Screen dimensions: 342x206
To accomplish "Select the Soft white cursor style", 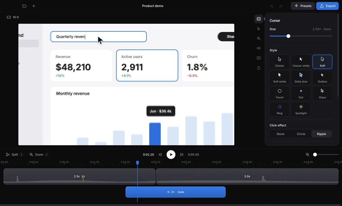I will (280, 78).
